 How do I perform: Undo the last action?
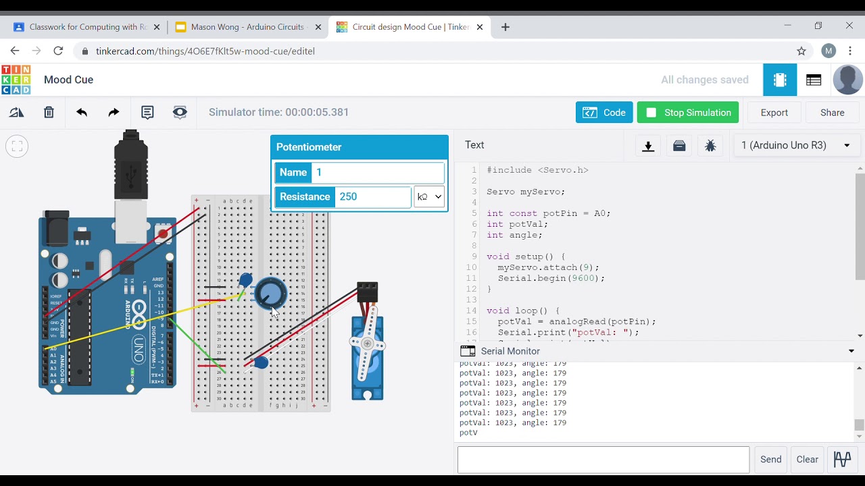click(x=82, y=113)
